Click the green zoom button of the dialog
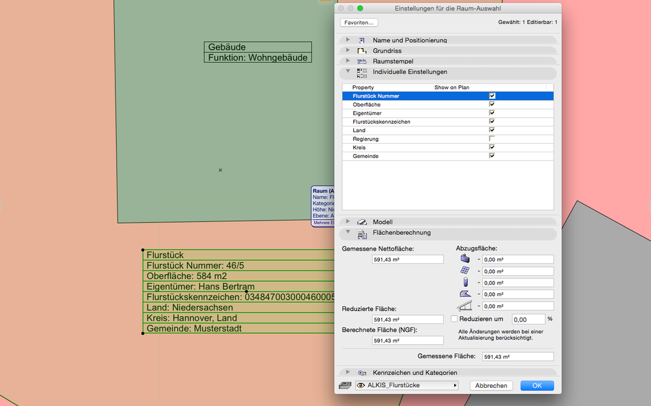 click(360, 8)
